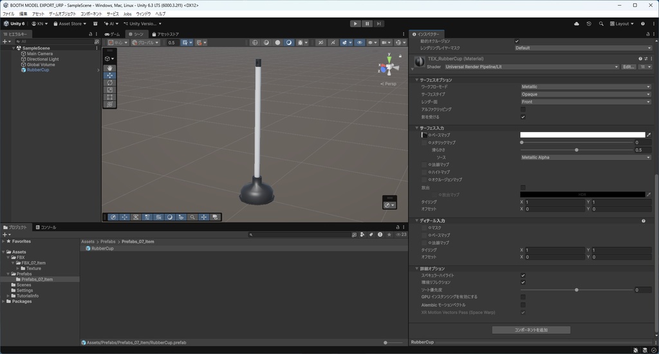This screenshot has height=354, width=659.
Task: Open global search magnifier in top bar
Action: click(601, 24)
